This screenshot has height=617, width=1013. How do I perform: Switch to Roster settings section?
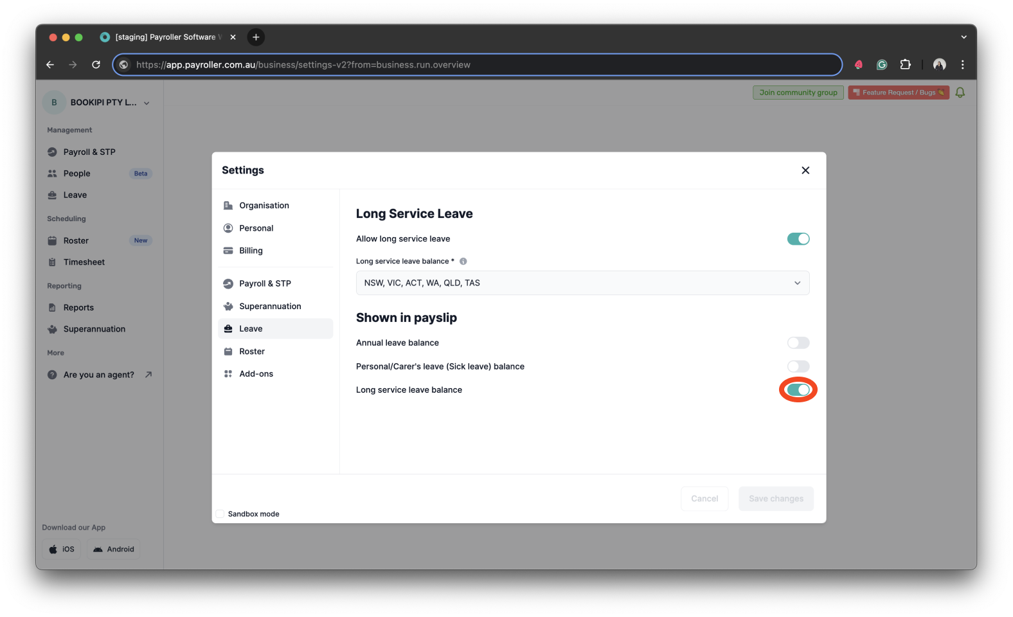click(276, 352)
